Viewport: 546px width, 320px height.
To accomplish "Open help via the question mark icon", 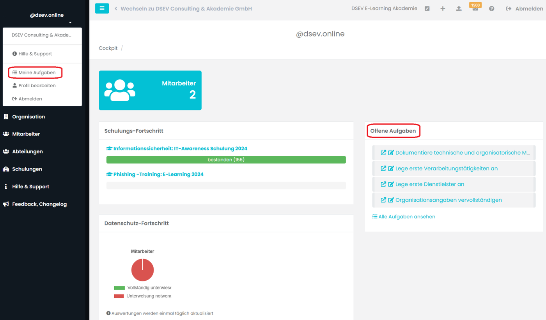I will [x=491, y=9].
